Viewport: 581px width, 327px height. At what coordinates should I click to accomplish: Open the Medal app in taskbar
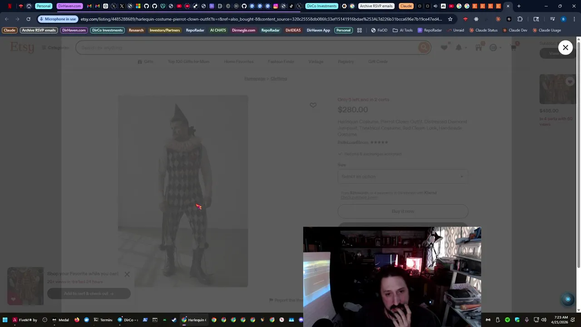tap(60, 320)
